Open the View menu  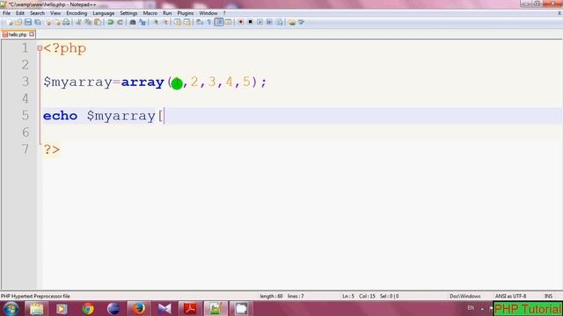pos(55,13)
